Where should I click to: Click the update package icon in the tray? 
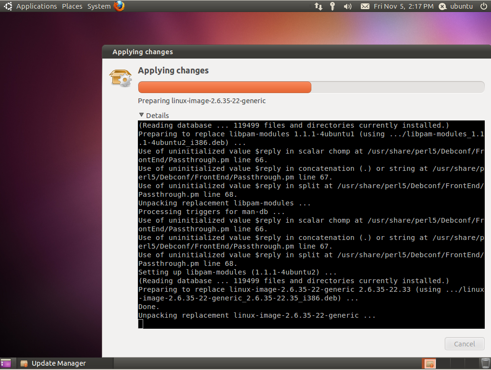(x=429, y=363)
